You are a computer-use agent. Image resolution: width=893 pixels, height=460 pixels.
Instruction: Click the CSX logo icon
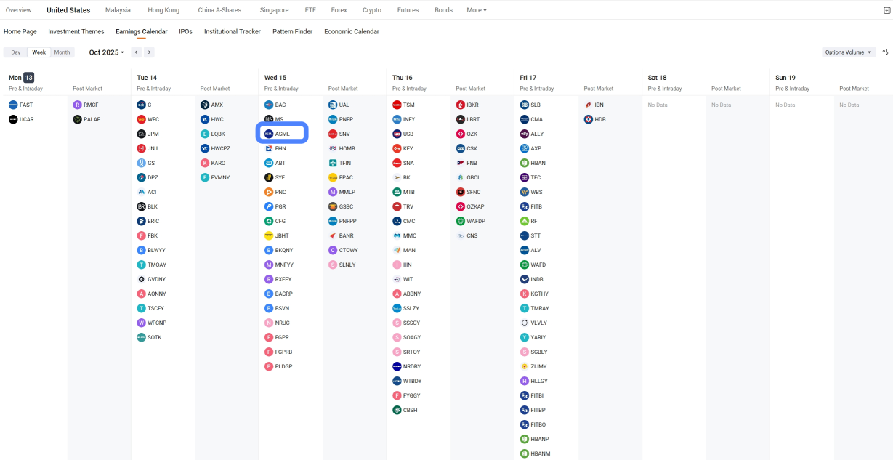pos(461,148)
